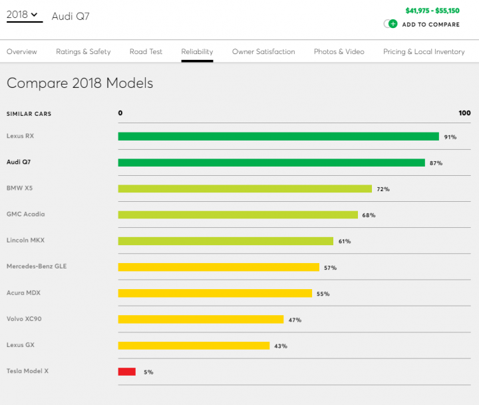Click the 47% value for Volvo XC90
The width and height of the screenshot is (479, 405).
(x=295, y=320)
